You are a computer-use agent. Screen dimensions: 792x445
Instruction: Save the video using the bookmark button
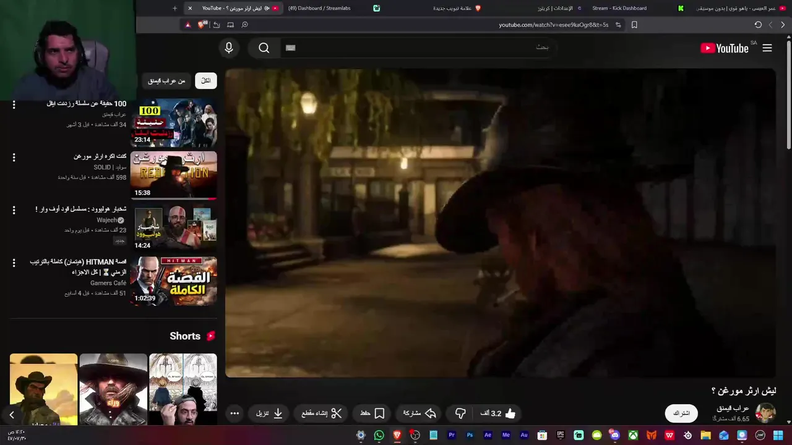pyautogui.click(x=372, y=413)
